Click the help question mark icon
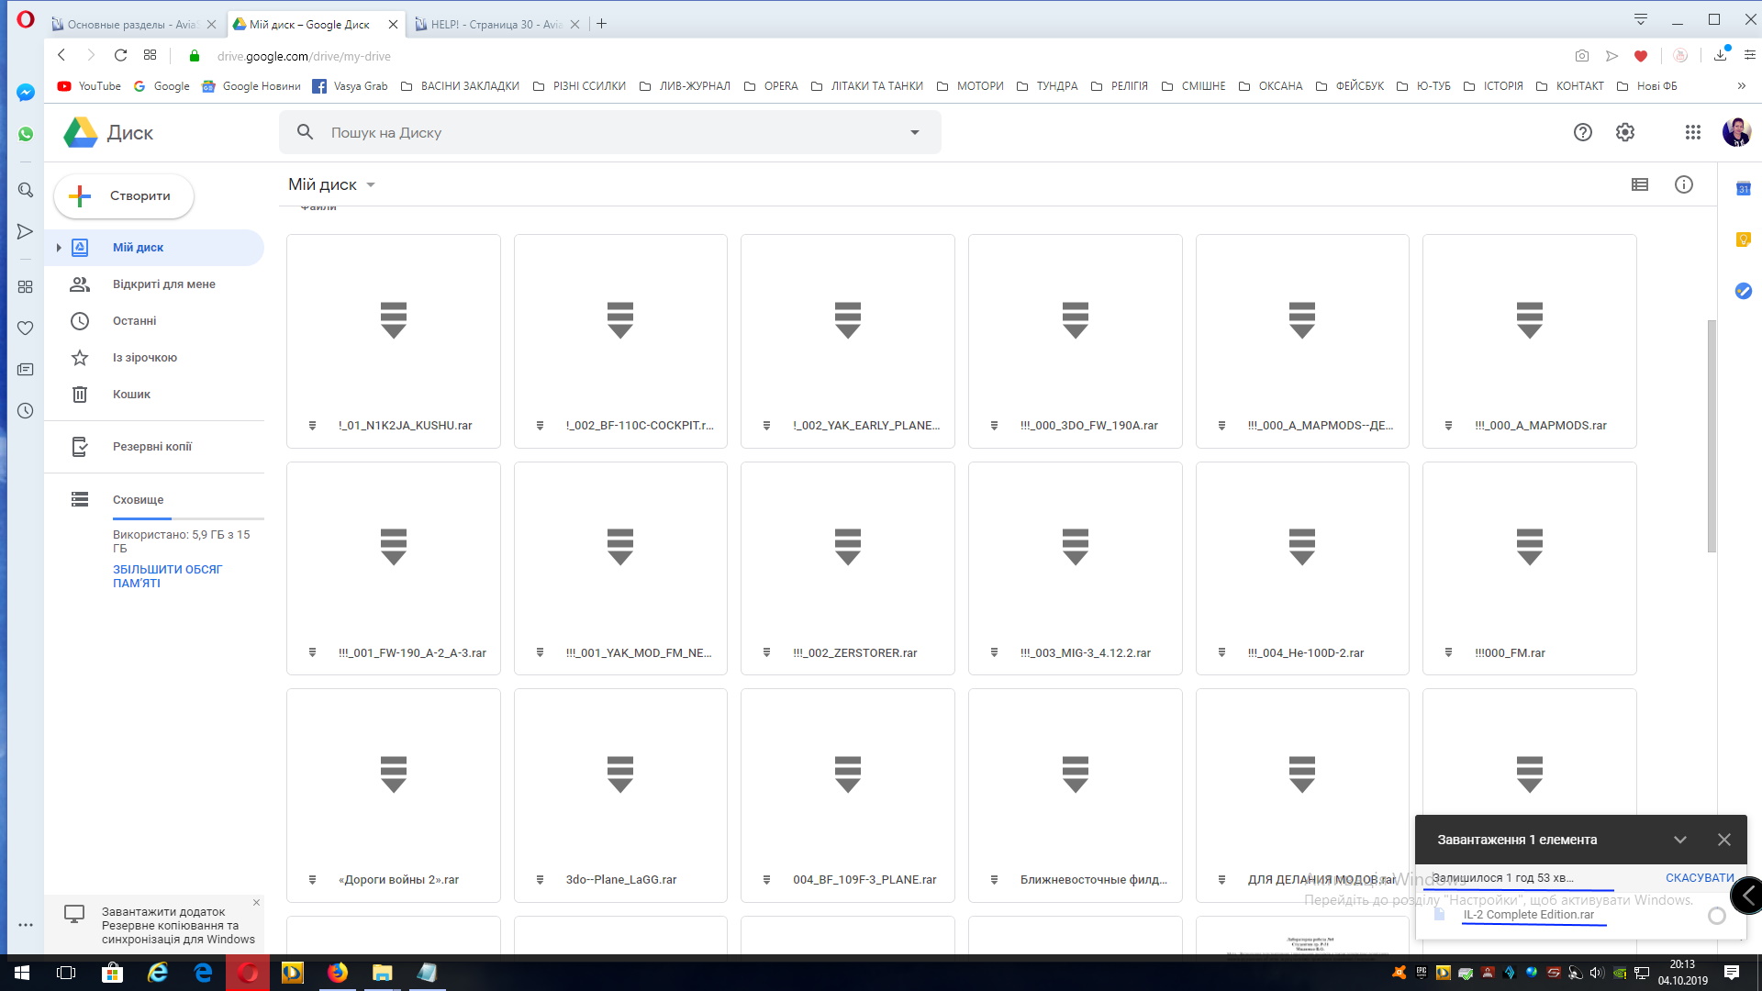 click(x=1582, y=132)
